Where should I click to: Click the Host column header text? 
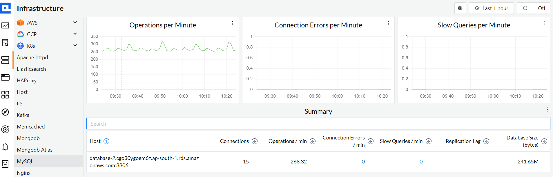tap(95, 141)
